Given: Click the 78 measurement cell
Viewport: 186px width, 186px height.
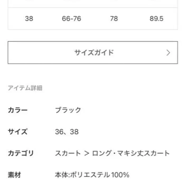Looking at the screenshot, I should pyautogui.click(x=114, y=19).
